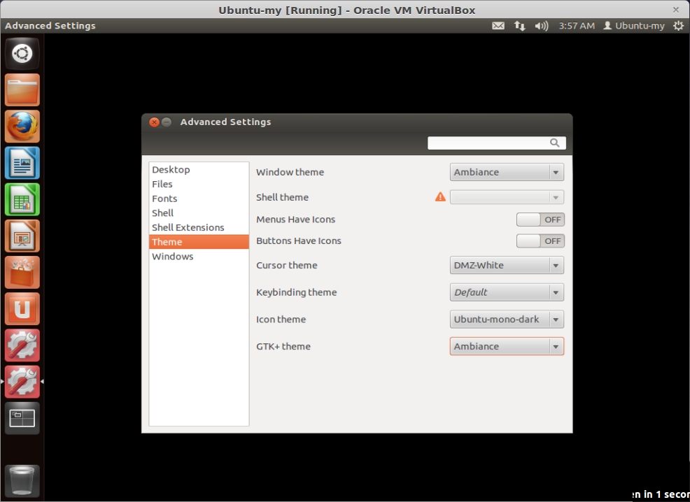Viewport: 690px width, 502px height.
Task: Open the first System Settings wrench icon
Action: click(x=22, y=345)
